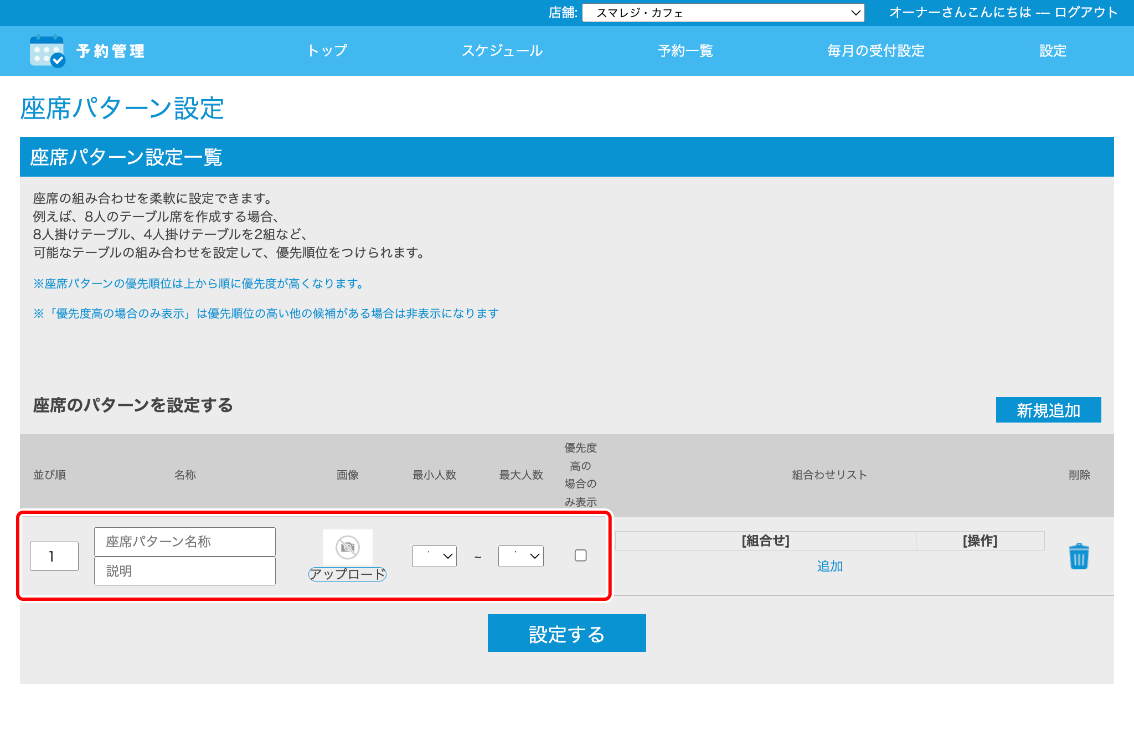Click the no-image placeholder thumbnail
The width and height of the screenshot is (1134, 741).
click(348, 547)
